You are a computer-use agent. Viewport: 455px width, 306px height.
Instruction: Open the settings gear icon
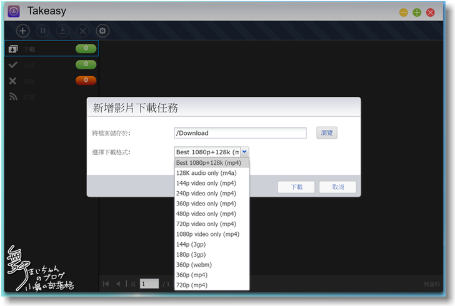pyautogui.click(x=102, y=31)
